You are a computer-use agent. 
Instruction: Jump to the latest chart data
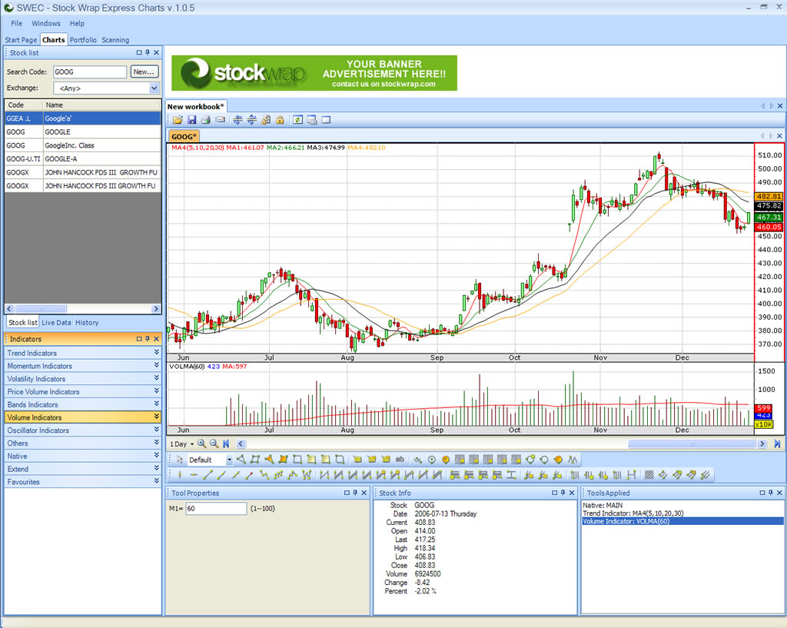pos(777,444)
